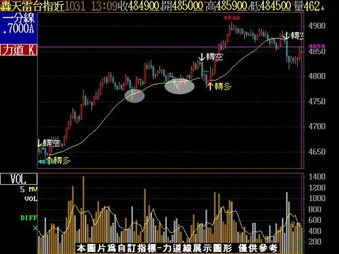This screenshot has height=254, width=339.
Task: Select the 一分線 timeframe label
Action: [x=18, y=18]
